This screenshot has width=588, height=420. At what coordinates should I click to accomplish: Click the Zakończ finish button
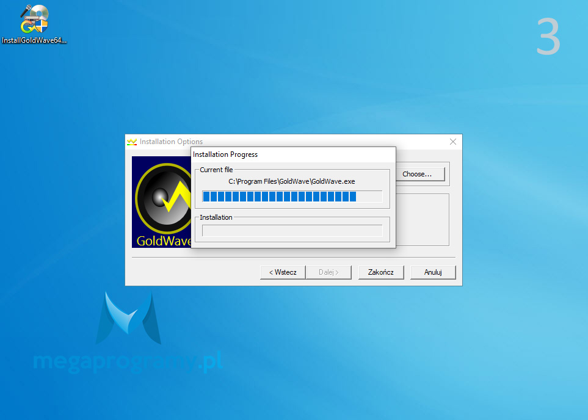[x=380, y=272]
